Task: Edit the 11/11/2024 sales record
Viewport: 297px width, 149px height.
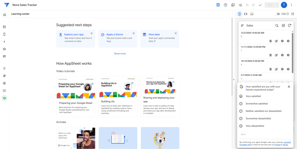Action: click(276, 55)
